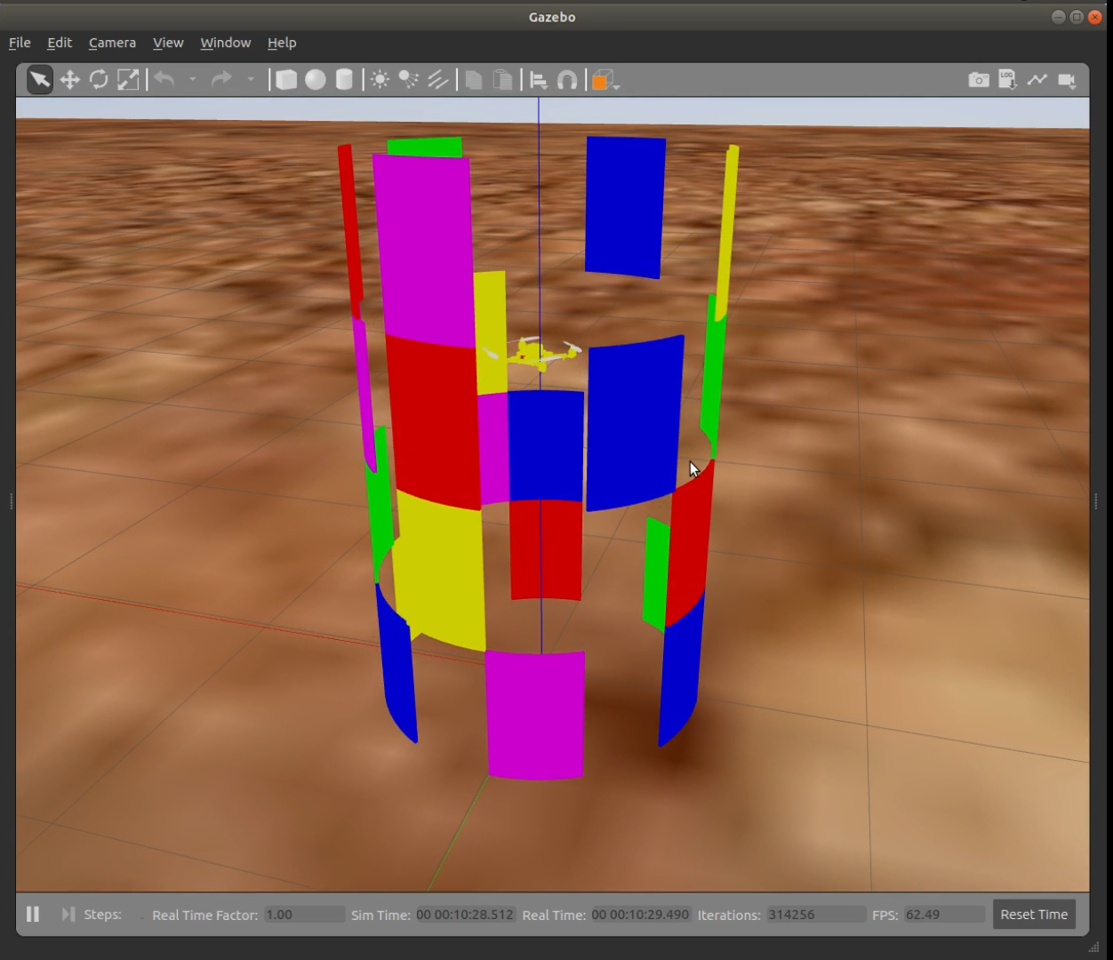1113x960 pixels.
Task: Click the undo arrow in toolbar
Action: (x=164, y=80)
